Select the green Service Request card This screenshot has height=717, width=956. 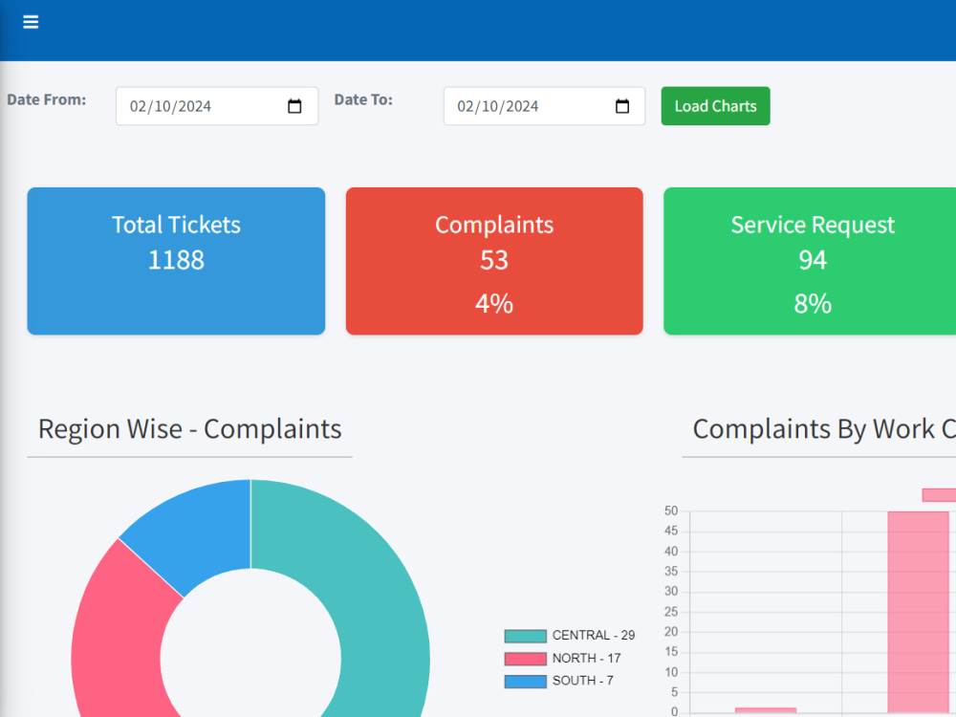(810, 261)
